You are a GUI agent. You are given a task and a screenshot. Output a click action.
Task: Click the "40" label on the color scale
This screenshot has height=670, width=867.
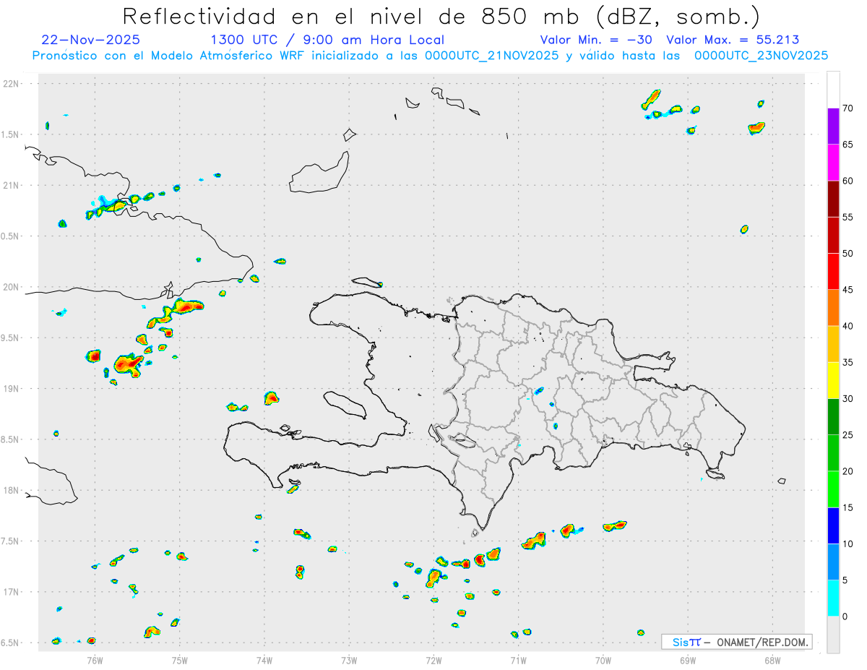847,326
